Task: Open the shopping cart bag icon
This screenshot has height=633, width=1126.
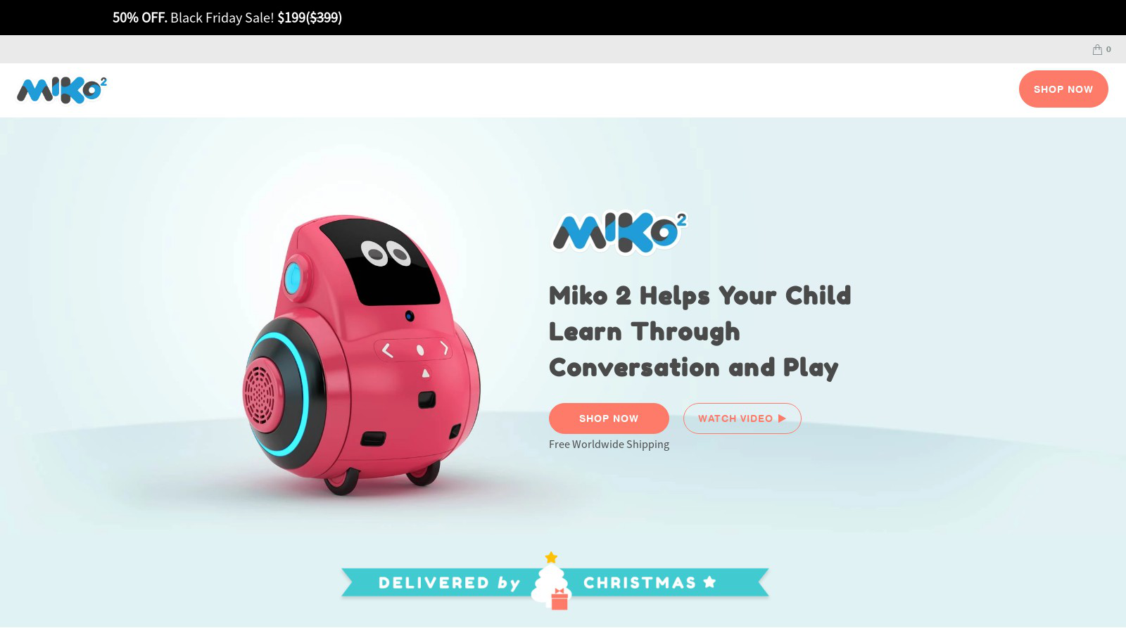Action: point(1097,49)
